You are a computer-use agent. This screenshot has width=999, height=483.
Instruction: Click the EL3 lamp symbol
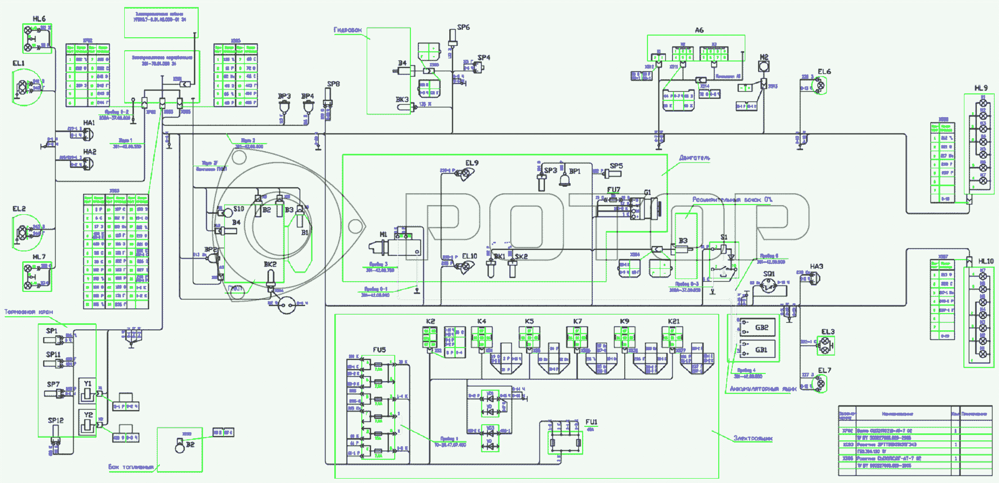825,346
